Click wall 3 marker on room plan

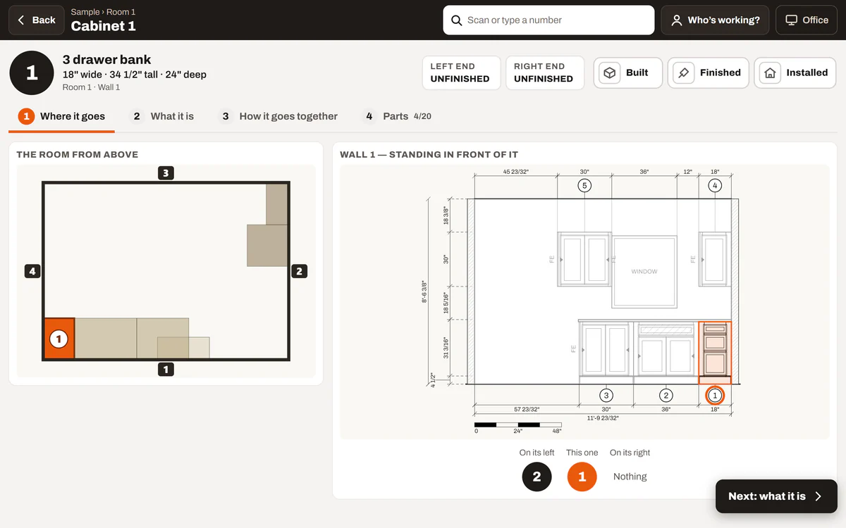point(166,172)
